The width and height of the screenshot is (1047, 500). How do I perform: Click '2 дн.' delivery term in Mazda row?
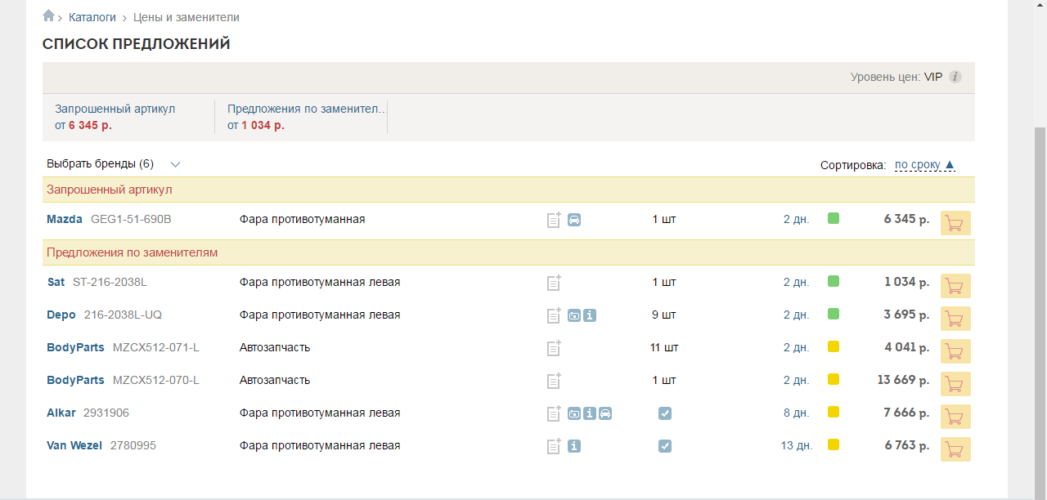pos(797,219)
